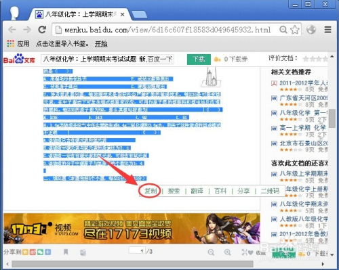Open the 应用 apps shortcut in bookmarks bar
Screen dimensions: 339x270
click(x=18, y=43)
